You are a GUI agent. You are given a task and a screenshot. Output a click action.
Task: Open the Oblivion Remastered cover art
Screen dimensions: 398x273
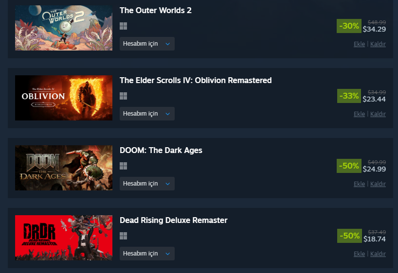(x=64, y=98)
